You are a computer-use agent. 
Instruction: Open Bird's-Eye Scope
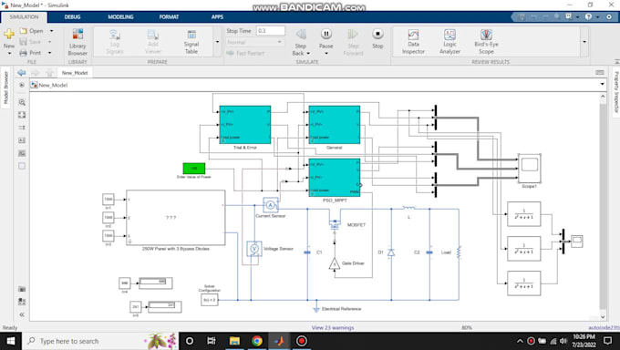point(486,42)
